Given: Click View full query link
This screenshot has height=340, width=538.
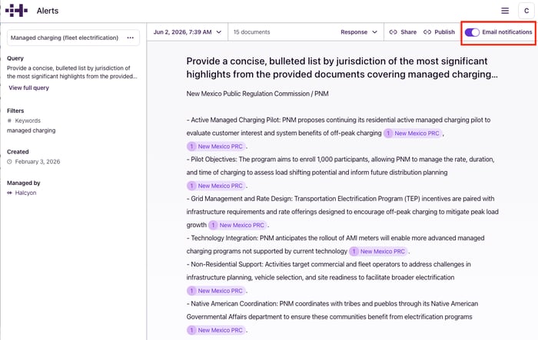Looking at the screenshot, I should point(29,87).
